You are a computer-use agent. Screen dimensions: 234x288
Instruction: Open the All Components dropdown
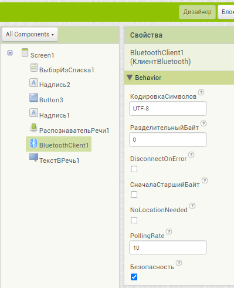tap(30, 34)
